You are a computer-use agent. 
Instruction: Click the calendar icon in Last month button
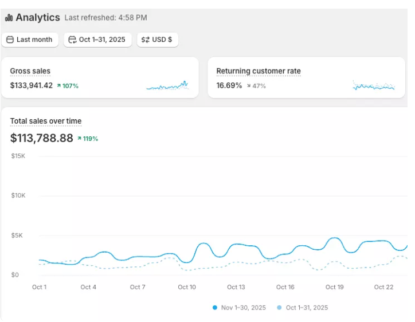coord(10,40)
